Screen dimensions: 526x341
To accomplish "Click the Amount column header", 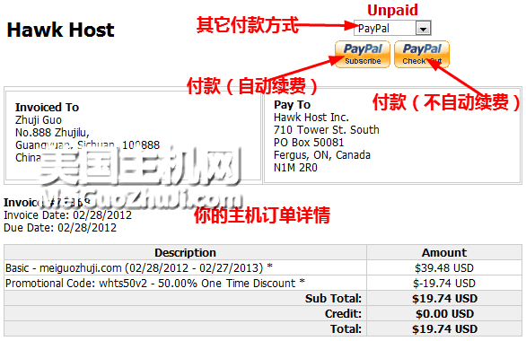I will tap(444, 252).
